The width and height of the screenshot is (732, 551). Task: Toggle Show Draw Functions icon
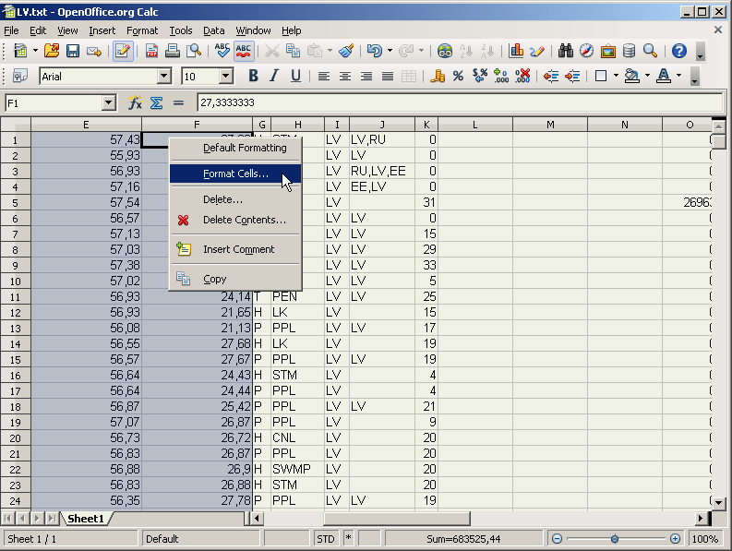(537, 51)
